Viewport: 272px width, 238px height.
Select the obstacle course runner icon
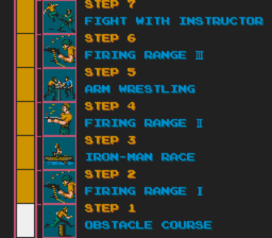[x=59, y=221]
